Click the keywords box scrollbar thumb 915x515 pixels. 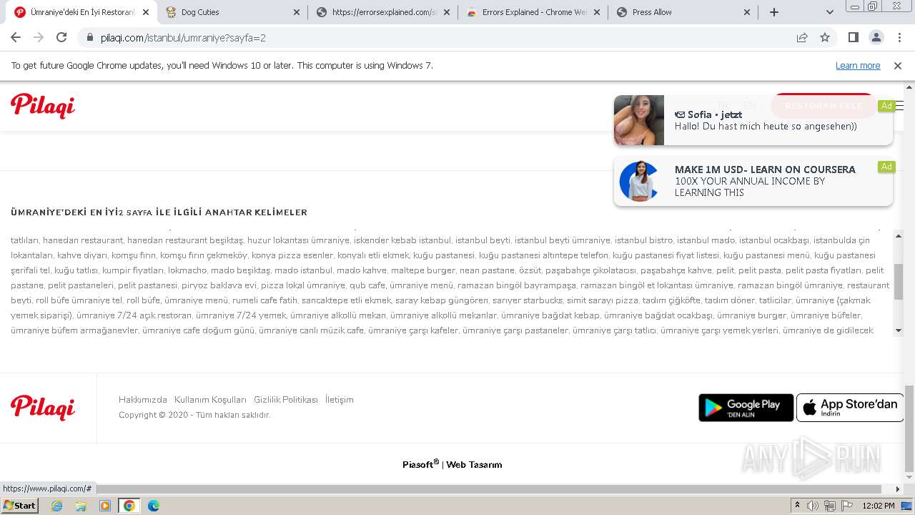coord(899,282)
